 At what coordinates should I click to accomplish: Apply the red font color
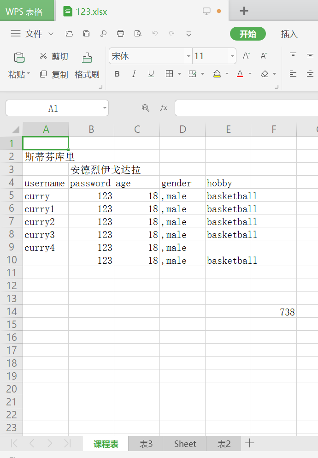(240, 74)
